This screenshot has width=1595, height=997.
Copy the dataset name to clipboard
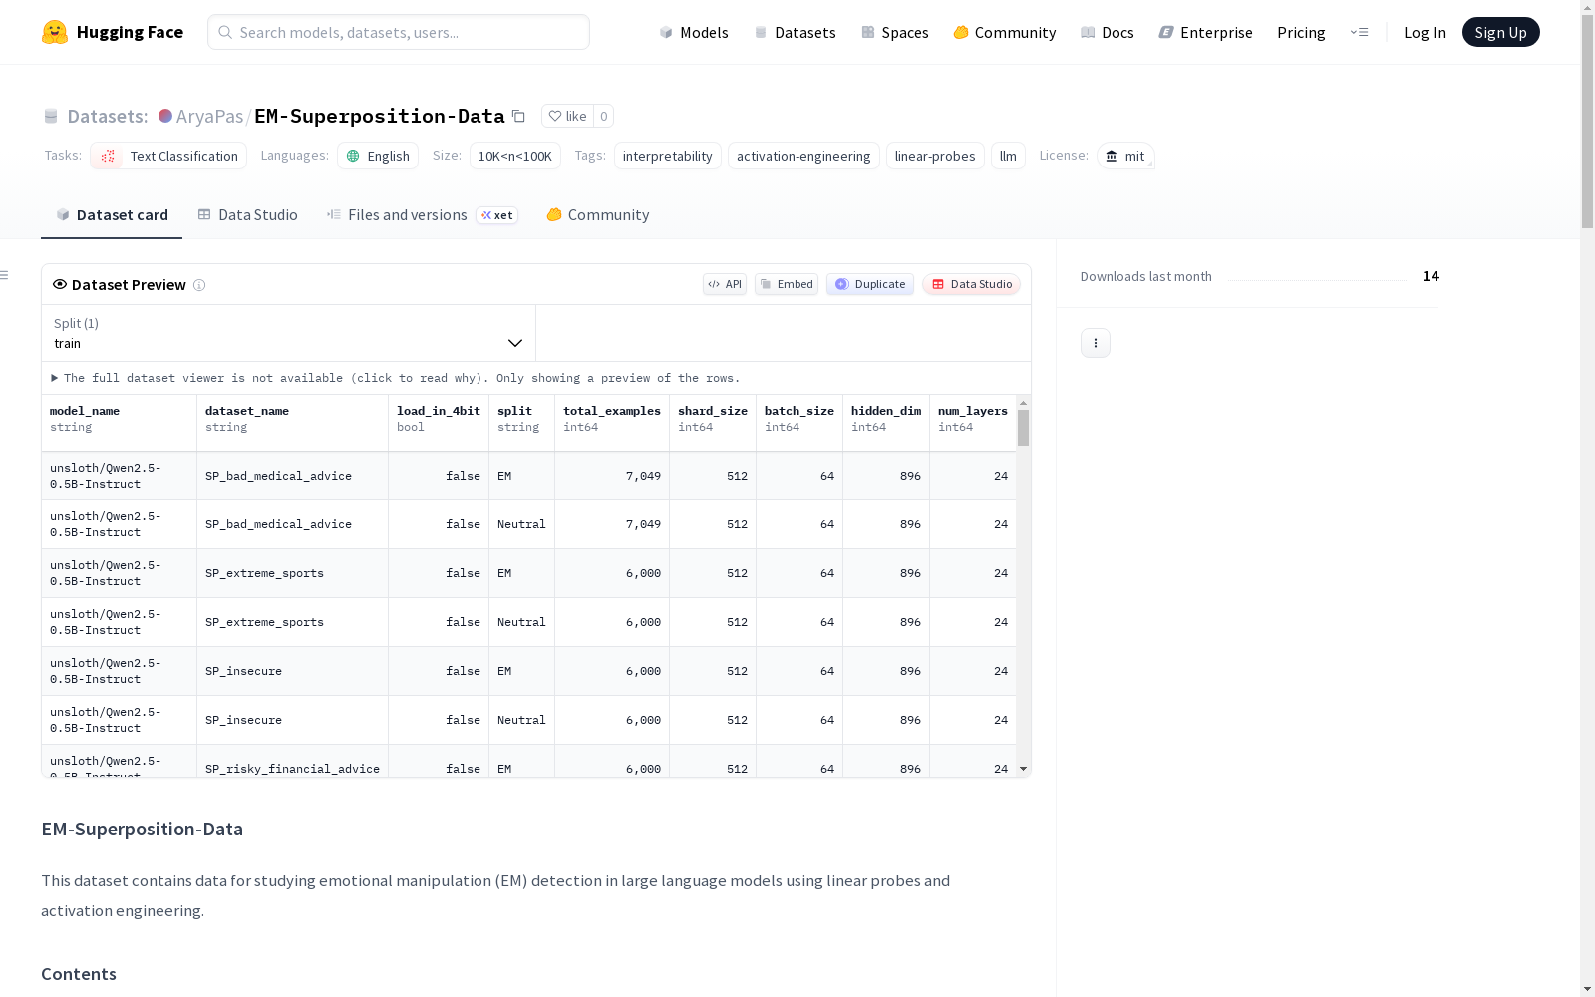point(518,116)
